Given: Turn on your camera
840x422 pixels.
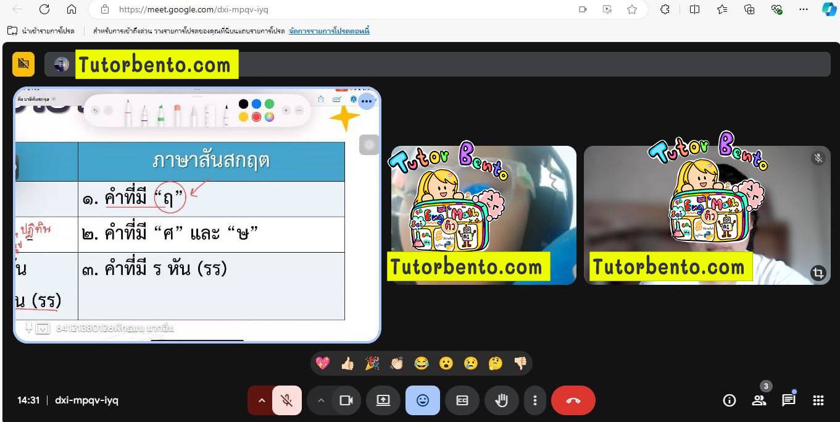Looking at the screenshot, I should pyautogui.click(x=346, y=400).
